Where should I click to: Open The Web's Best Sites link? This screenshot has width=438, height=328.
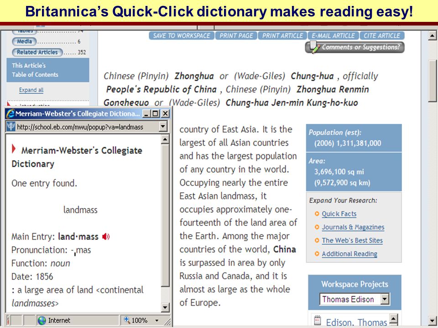(352, 241)
